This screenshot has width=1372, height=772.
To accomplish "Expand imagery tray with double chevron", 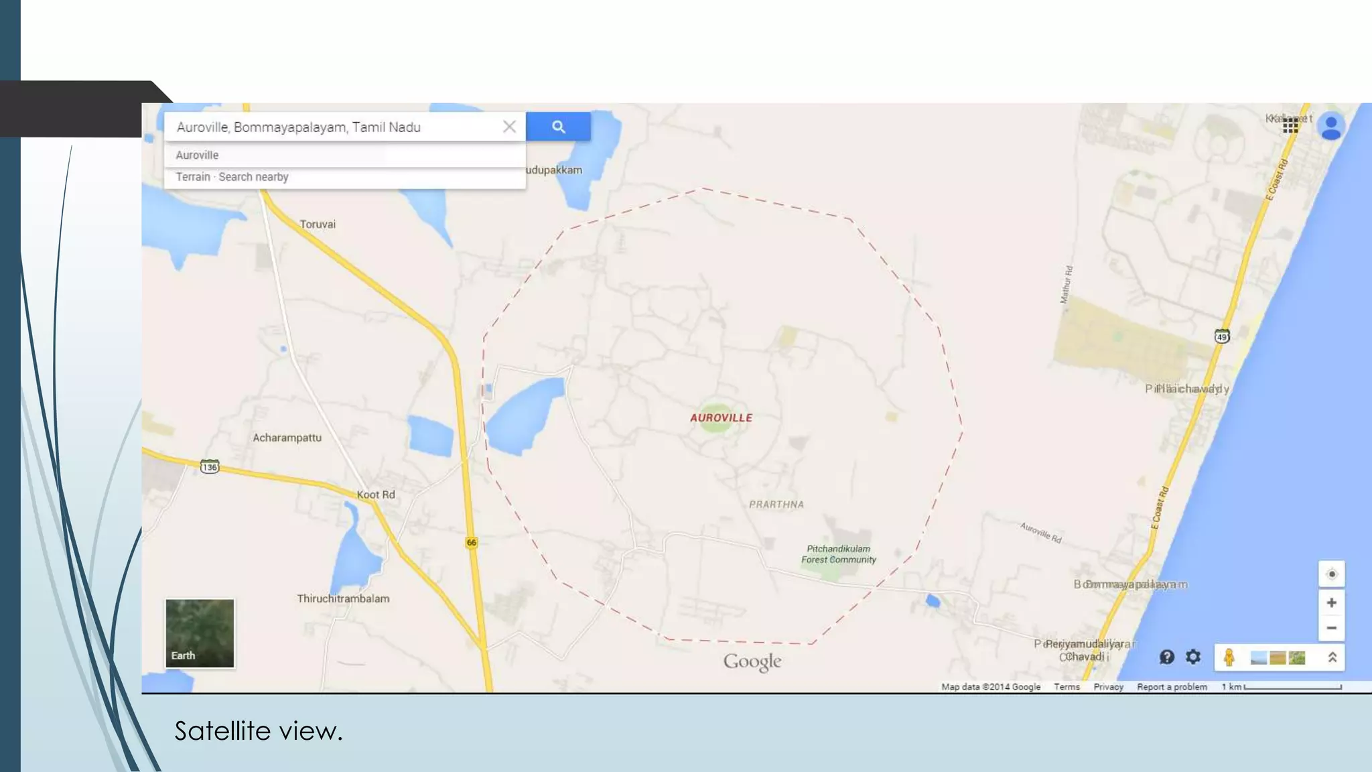I will coord(1332,657).
